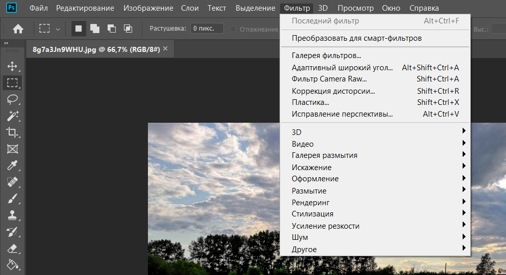Pick the Magic Wand tool
The image size is (506, 275).
pos(12,116)
